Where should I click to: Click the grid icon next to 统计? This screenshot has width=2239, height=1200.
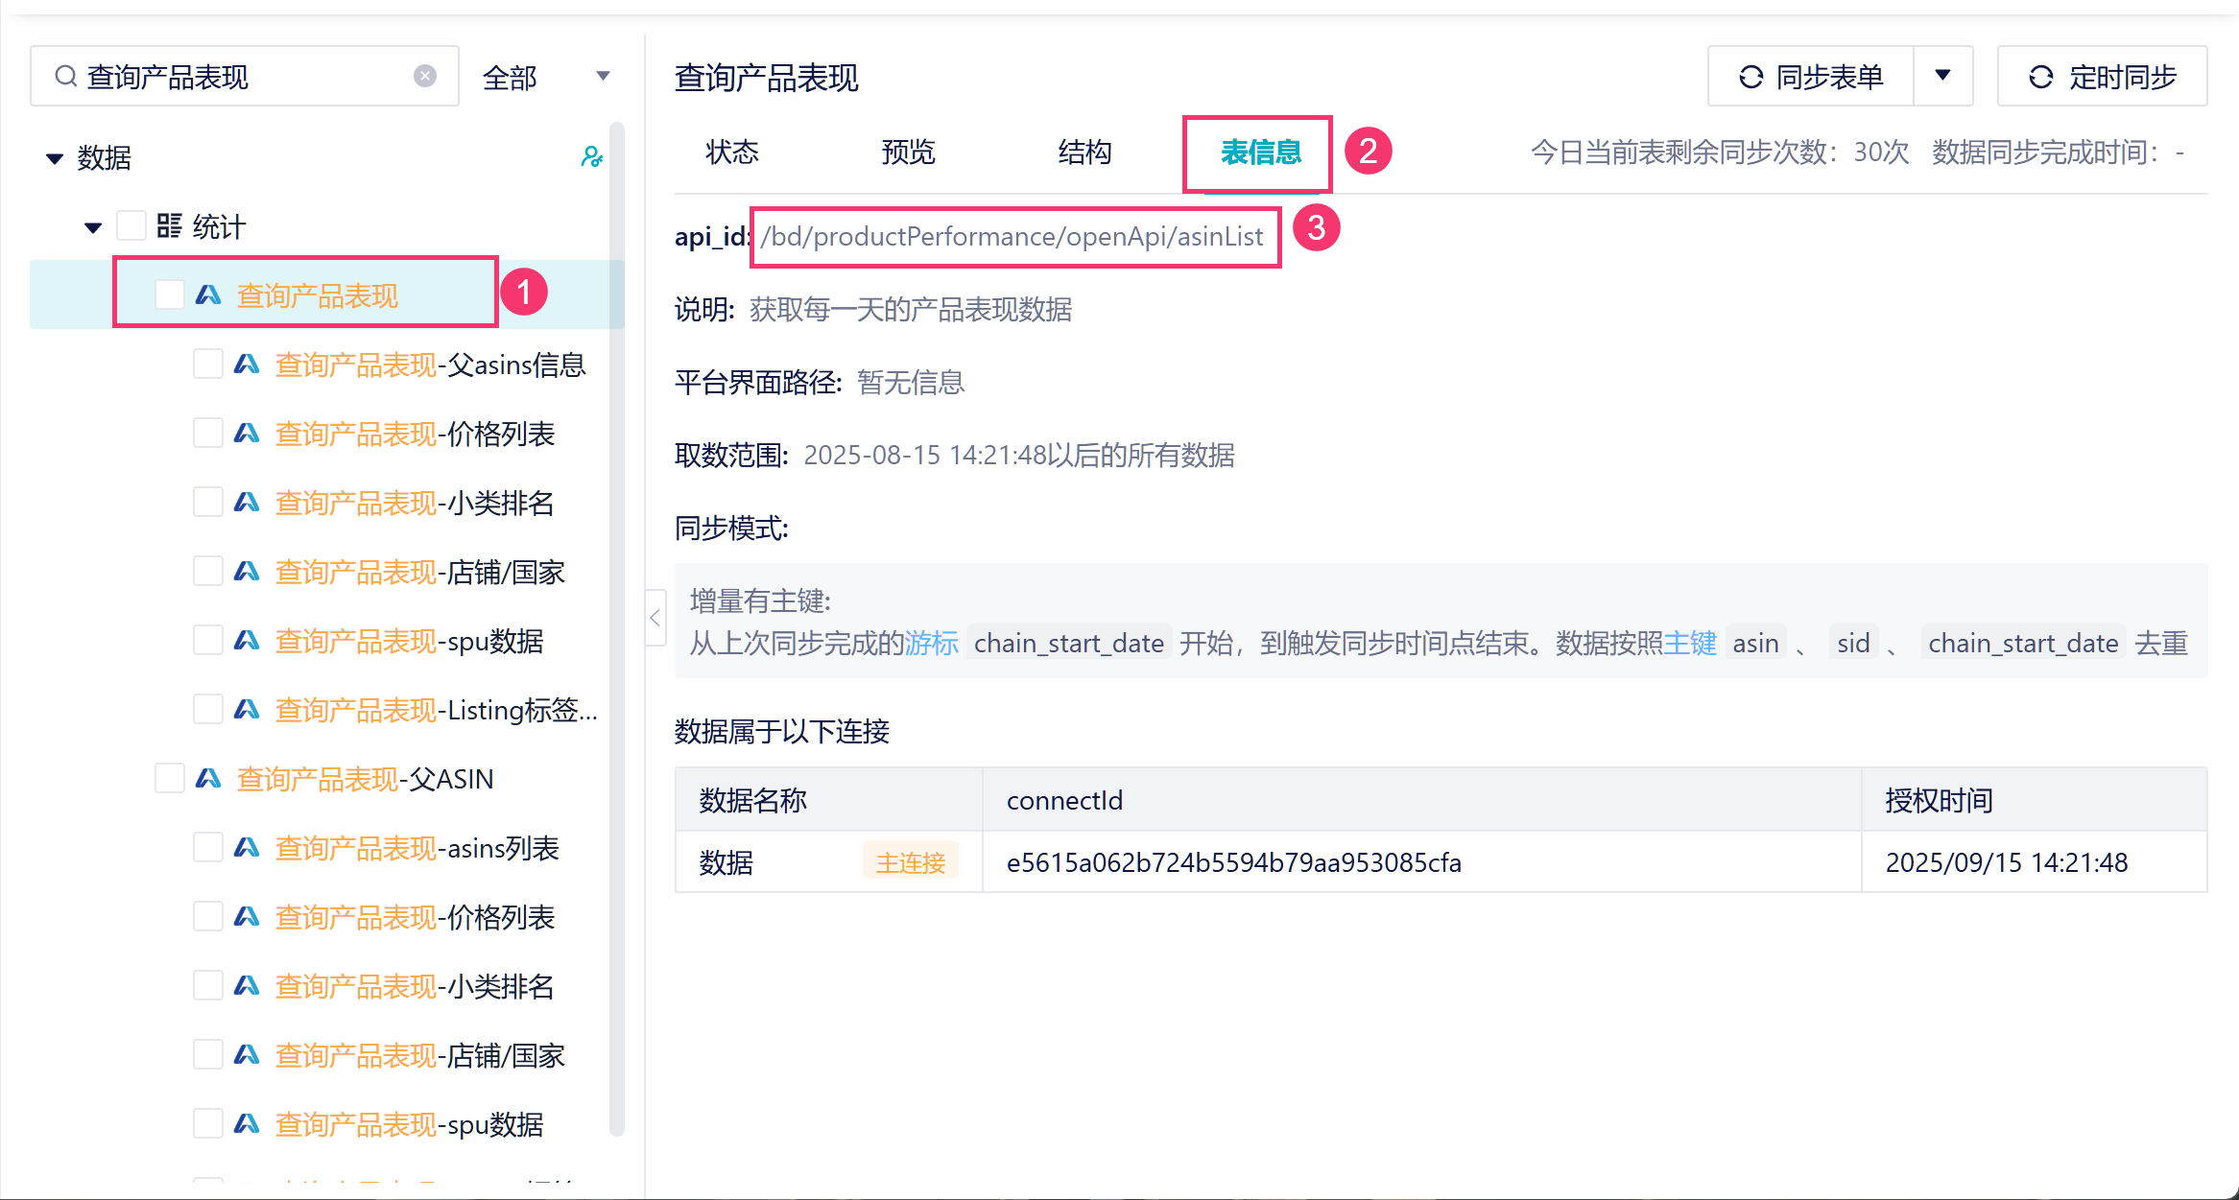(x=169, y=225)
